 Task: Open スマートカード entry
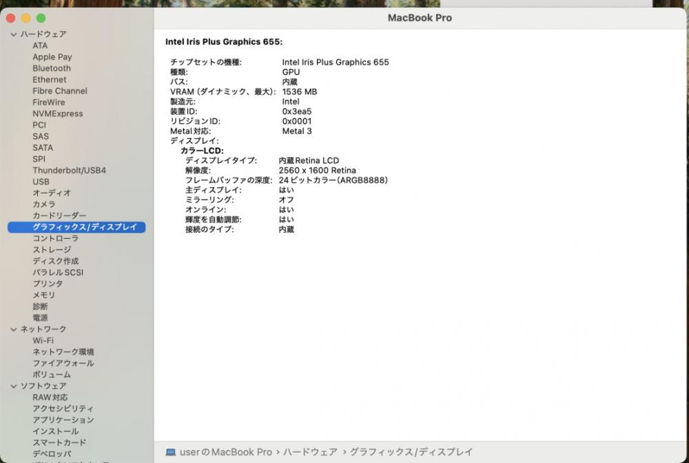coord(59,443)
